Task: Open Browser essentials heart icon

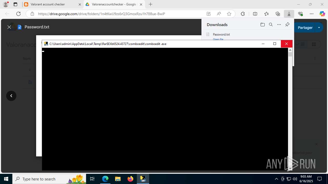Action: [x=300, y=14]
